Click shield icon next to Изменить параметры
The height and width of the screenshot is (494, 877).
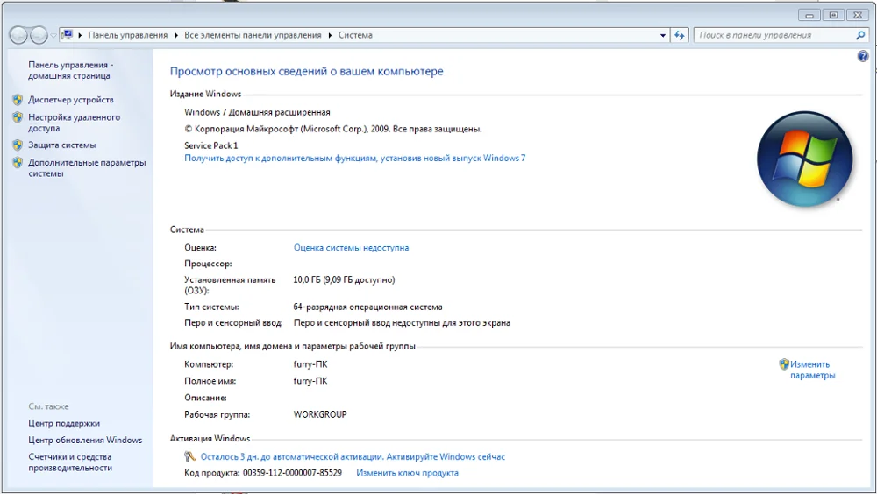[x=784, y=364]
